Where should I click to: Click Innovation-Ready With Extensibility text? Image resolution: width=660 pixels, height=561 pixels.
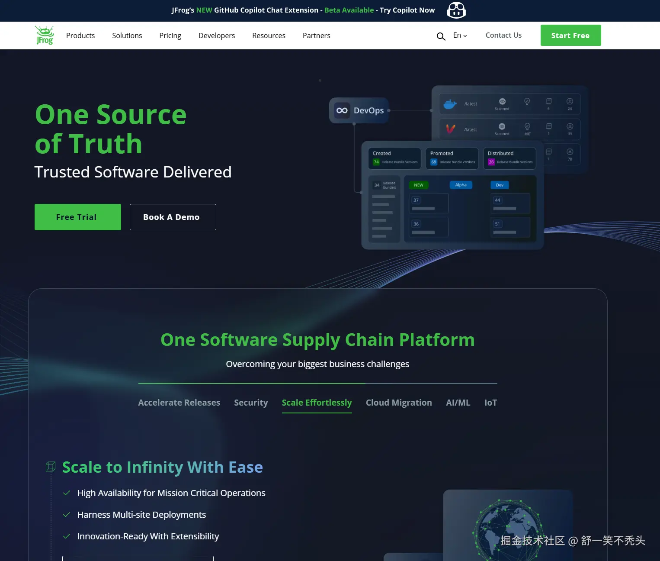148,536
